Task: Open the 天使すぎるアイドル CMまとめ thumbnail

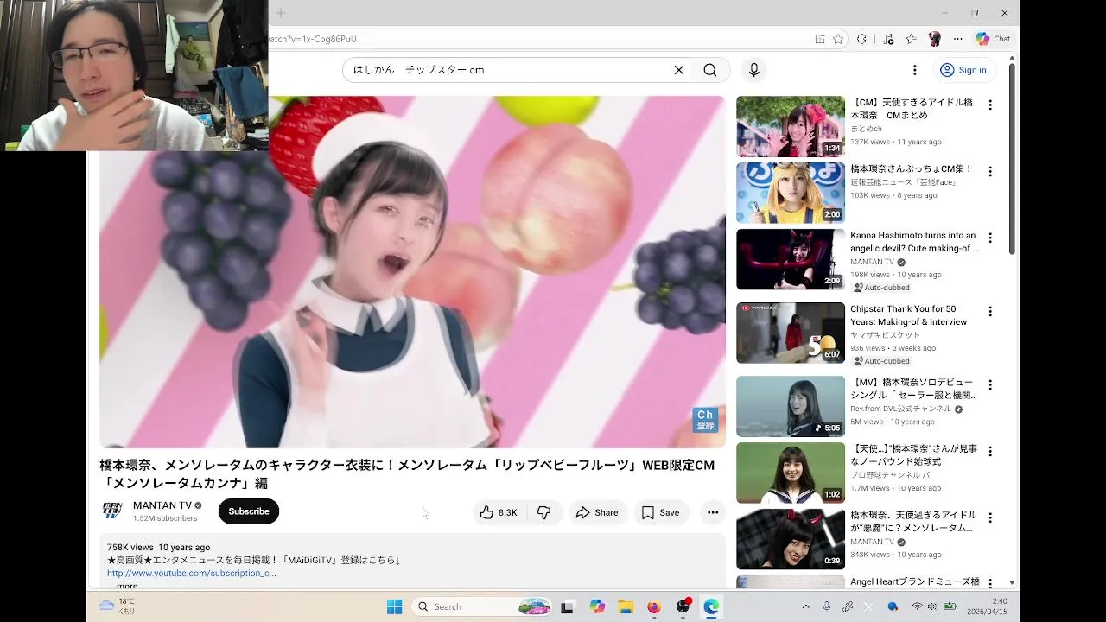Action: (791, 126)
